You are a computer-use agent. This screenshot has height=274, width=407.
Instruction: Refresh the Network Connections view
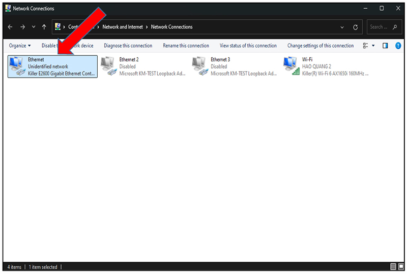coord(355,27)
